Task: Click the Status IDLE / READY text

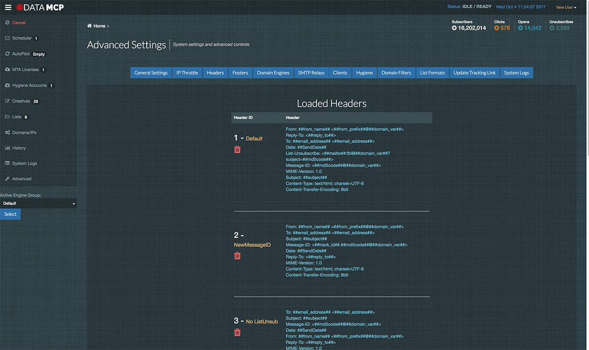Action: [x=469, y=7]
